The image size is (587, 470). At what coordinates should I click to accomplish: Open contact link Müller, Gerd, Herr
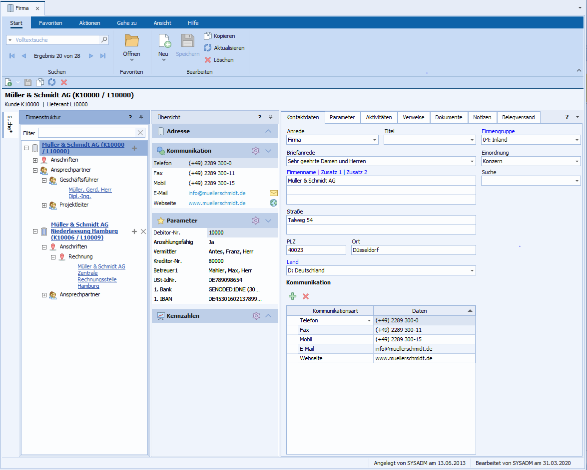[90, 190]
